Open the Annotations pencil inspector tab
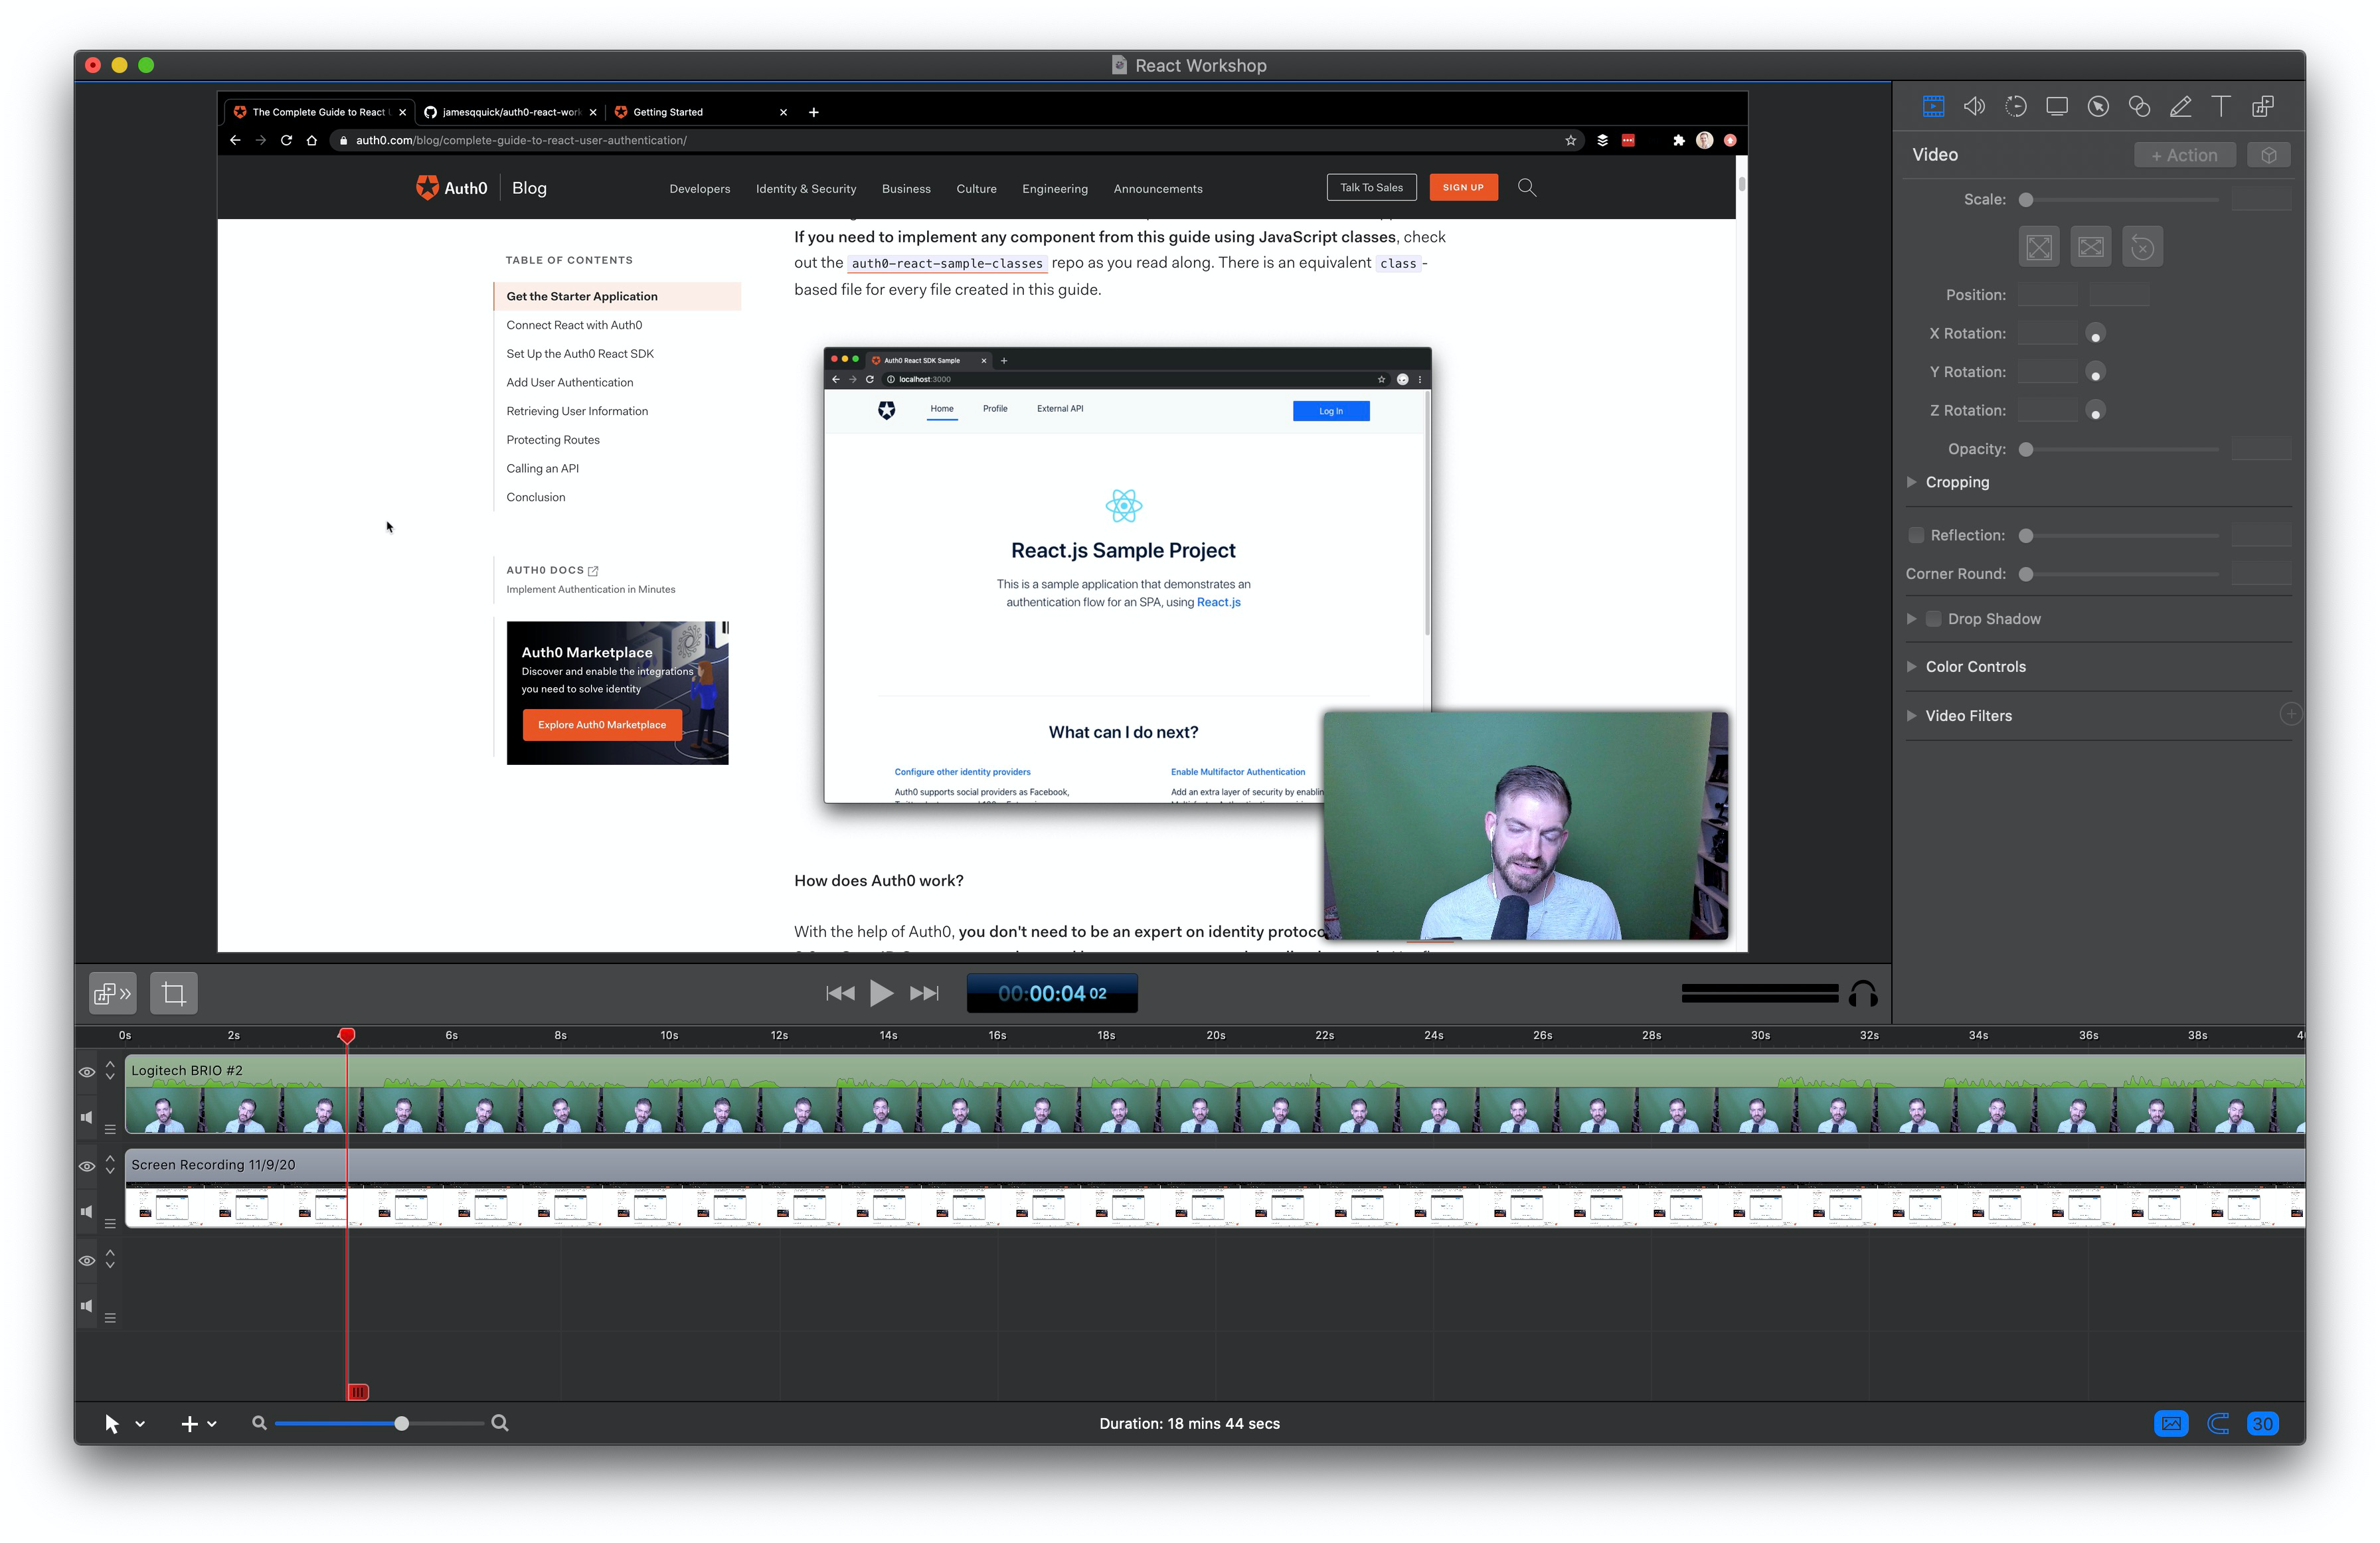Image resolution: width=2380 pixels, height=1543 pixels. click(x=2180, y=106)
